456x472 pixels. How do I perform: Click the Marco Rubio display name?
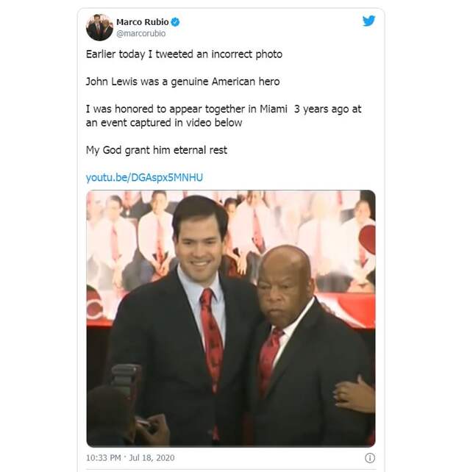(x=142, y=22)
